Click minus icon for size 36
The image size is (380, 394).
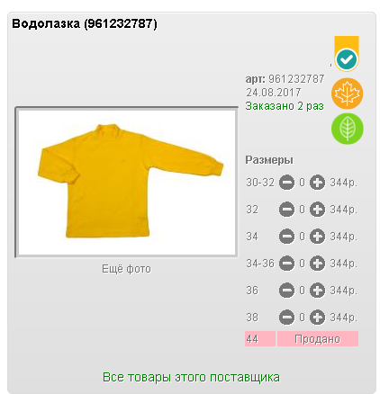(x=286, y=291)
